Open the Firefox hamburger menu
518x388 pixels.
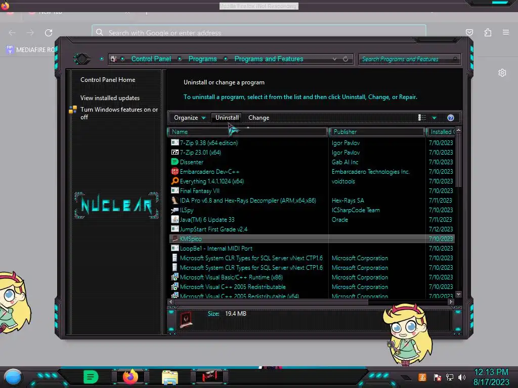(x=506, y=32)
